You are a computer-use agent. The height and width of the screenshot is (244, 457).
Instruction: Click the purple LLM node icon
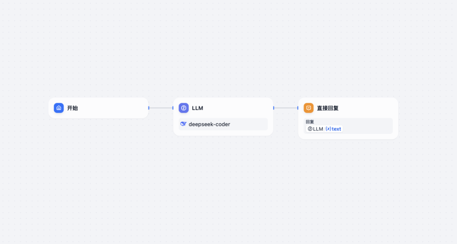point(183,108)
